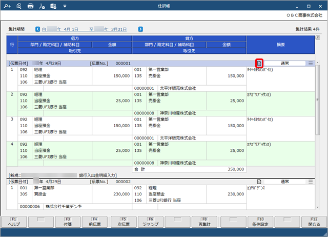Viewport: 328px width, 237px height.
Task: Click 株式会社千葉デンキ partner name
Action: point(64,207)
